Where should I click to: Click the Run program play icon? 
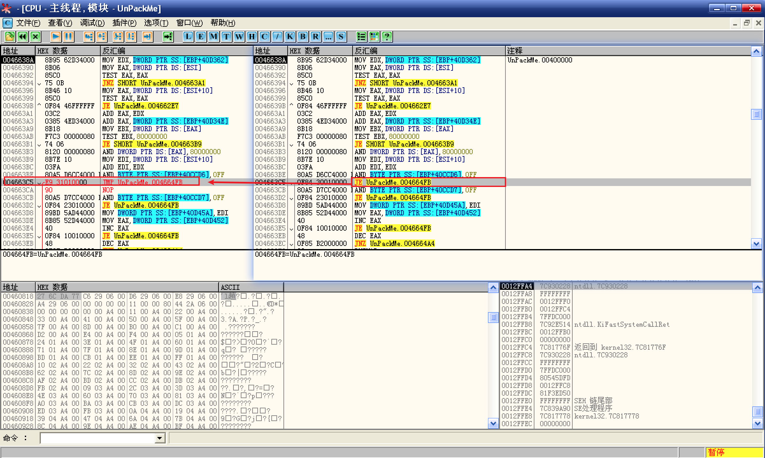point(56,37)
